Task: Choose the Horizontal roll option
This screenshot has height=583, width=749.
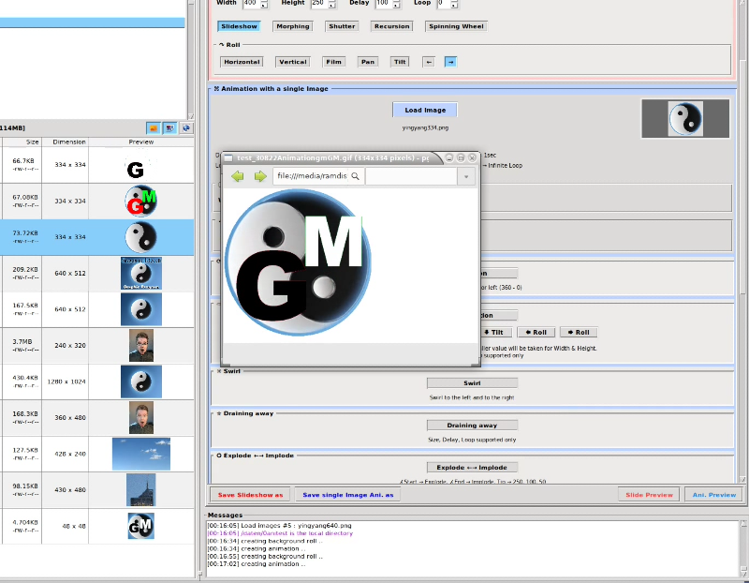Action: [x=242, y=62]
